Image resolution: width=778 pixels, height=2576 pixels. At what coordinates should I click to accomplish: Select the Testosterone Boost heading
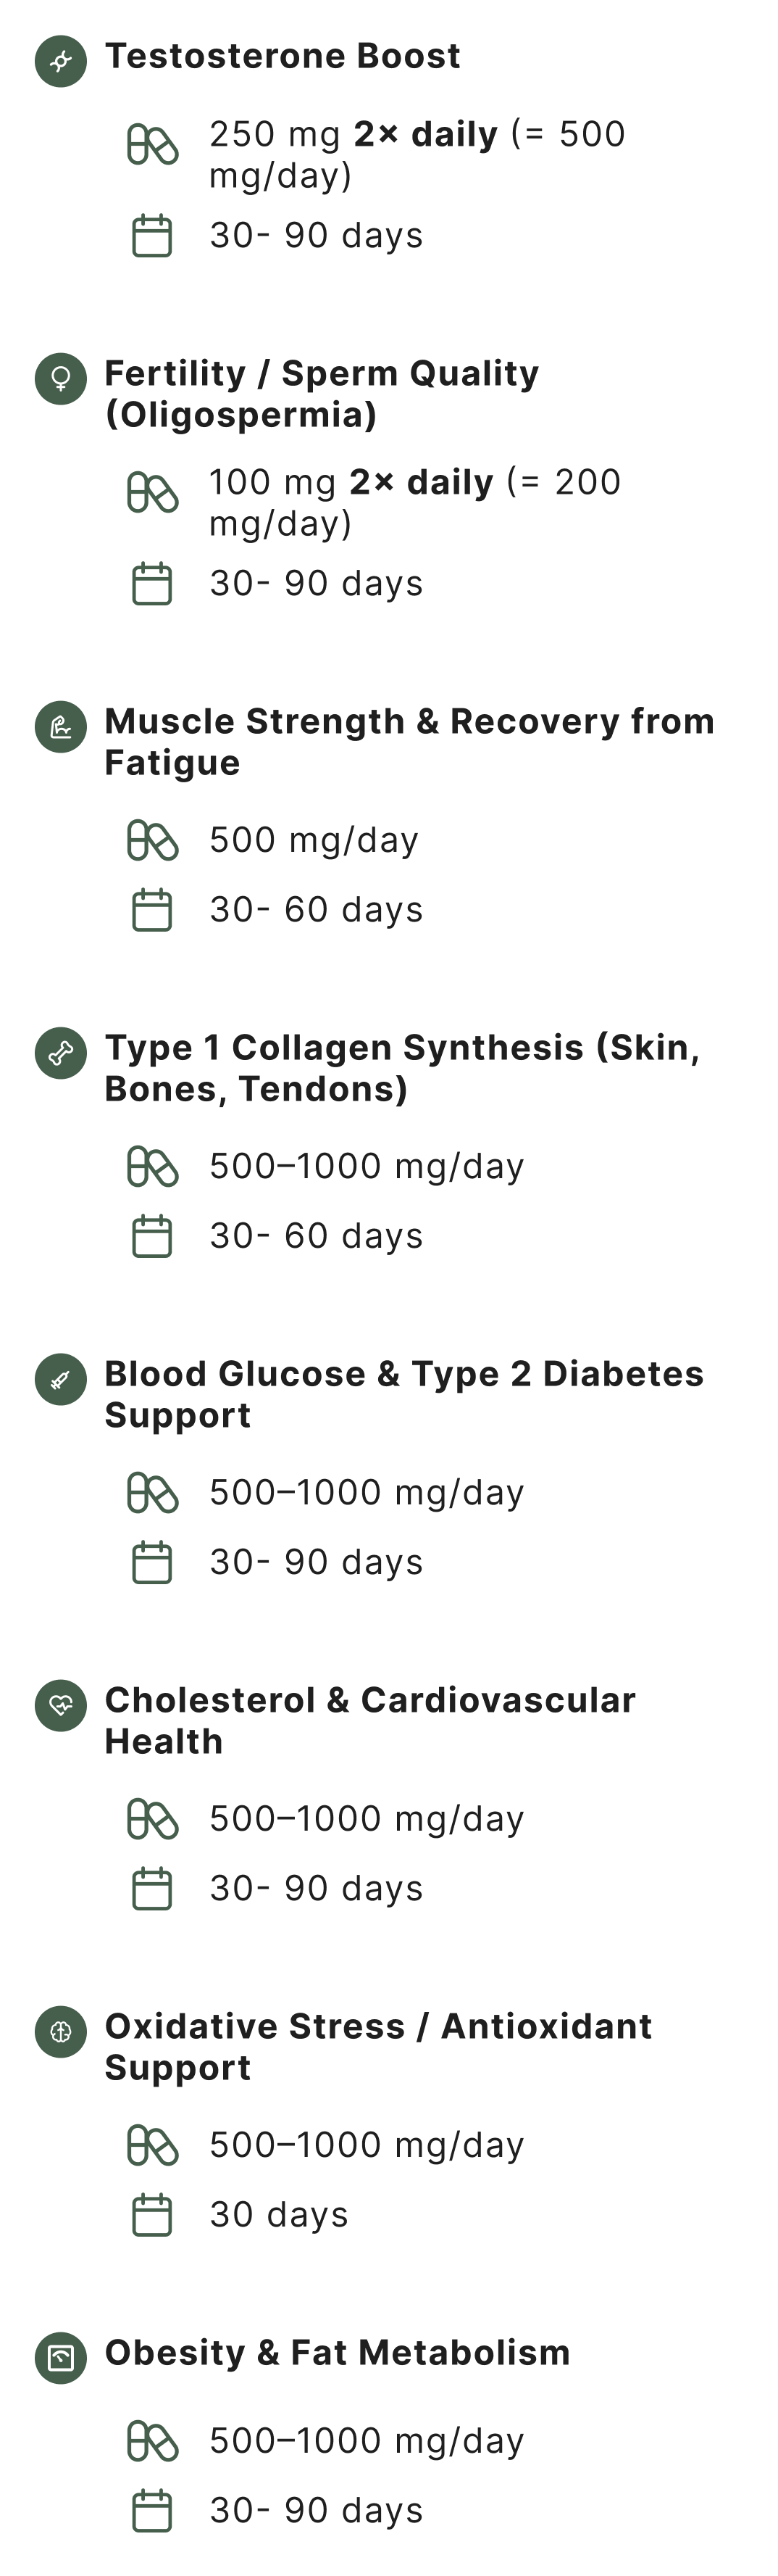283,56
